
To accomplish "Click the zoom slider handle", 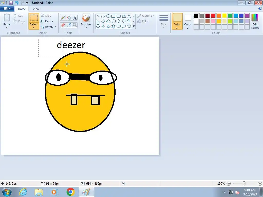I will pyautogui.click(x=244, y=183).
